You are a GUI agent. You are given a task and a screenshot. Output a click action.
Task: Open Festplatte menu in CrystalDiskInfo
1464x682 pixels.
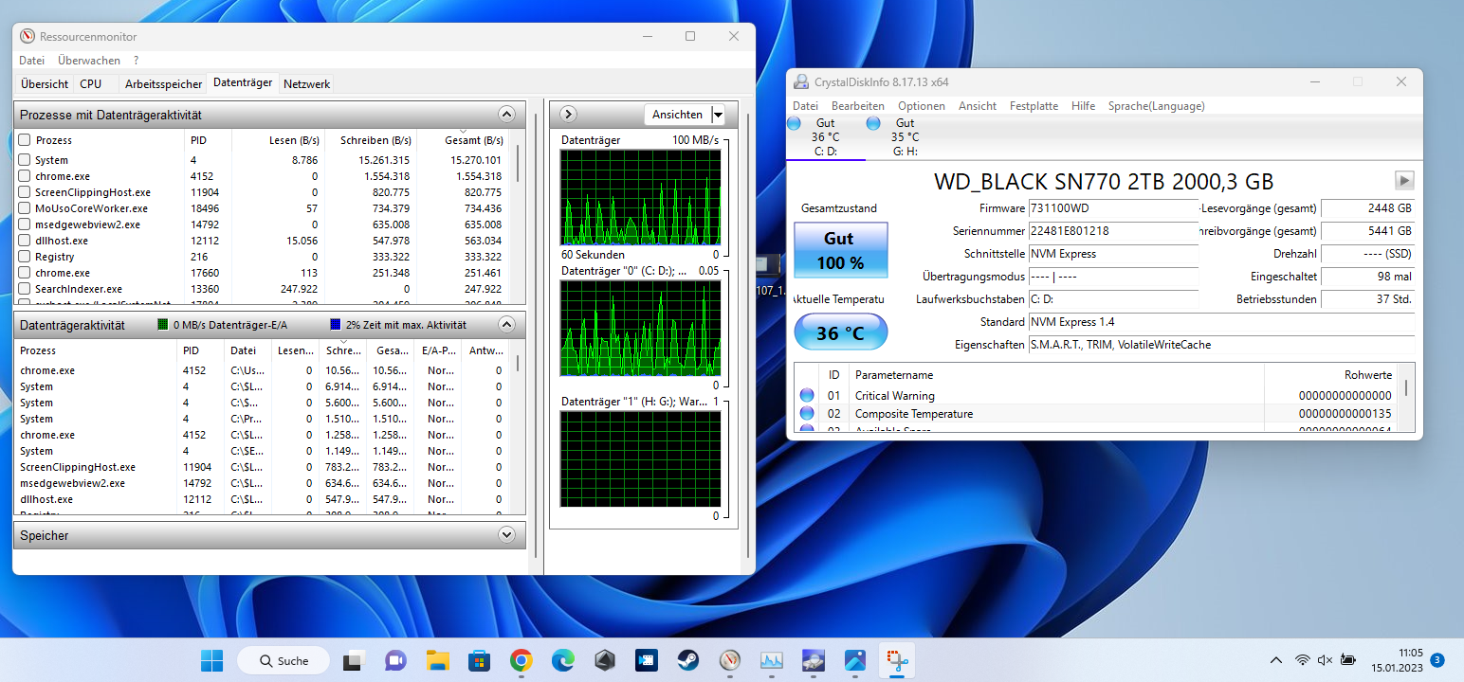click(1034, 106)
